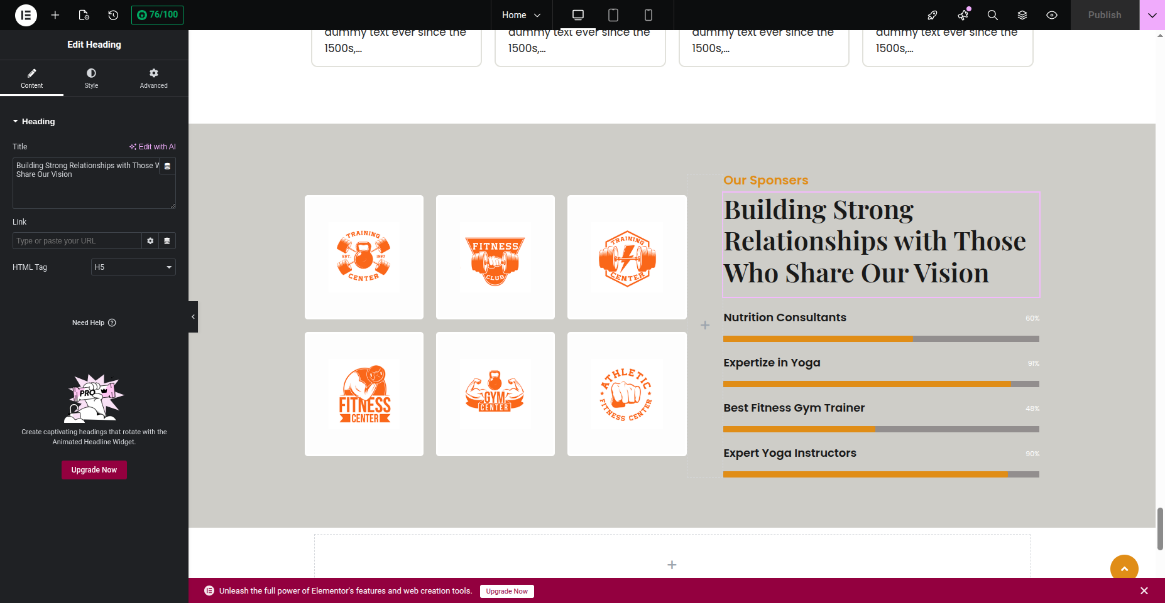1165x603 pixels.
Task: Click the link options gear icon
Action: coord(150,241)
